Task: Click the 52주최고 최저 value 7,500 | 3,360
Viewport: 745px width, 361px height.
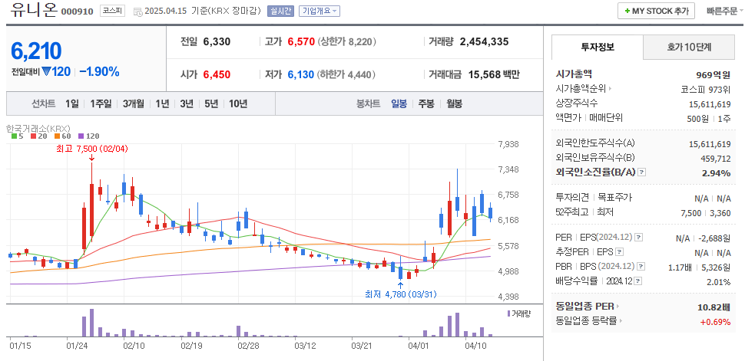Action: [x=706, y=214]
